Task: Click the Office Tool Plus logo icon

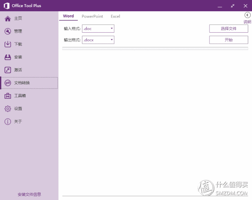Action: pyautogui.click(x=7, y=6)
